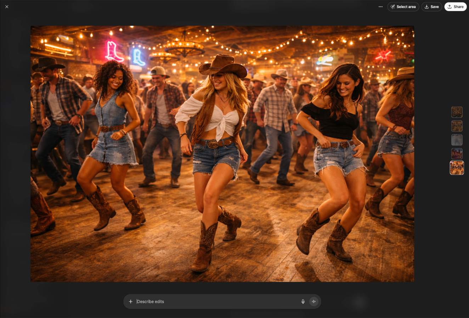Click the blue neon boot sign in image
The width and height of the screenshot is (469, 318).
pos(139,57)
